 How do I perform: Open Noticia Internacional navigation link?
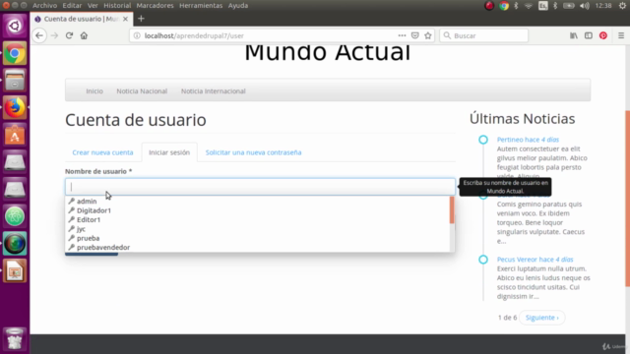click(213, 91)
